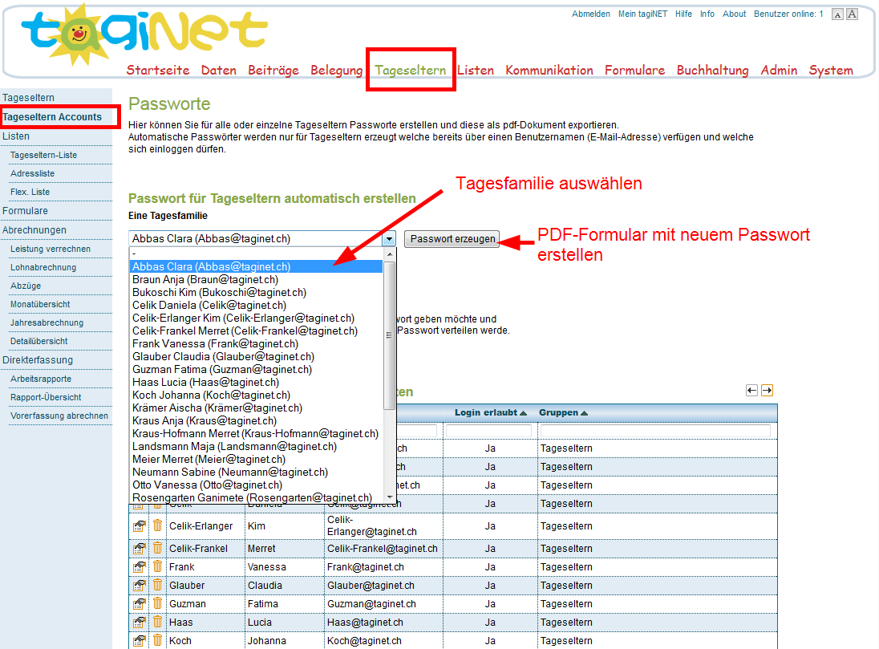The image size is (879, 649).
Task: Open the Buchhaltung main menu
Action: click(x=712, y=71)
